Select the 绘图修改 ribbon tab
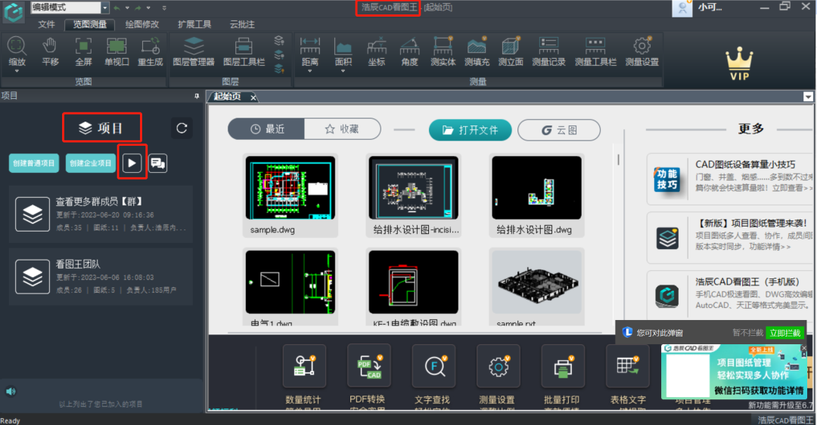This screenshot has width=817, height=425. point(141,24)
